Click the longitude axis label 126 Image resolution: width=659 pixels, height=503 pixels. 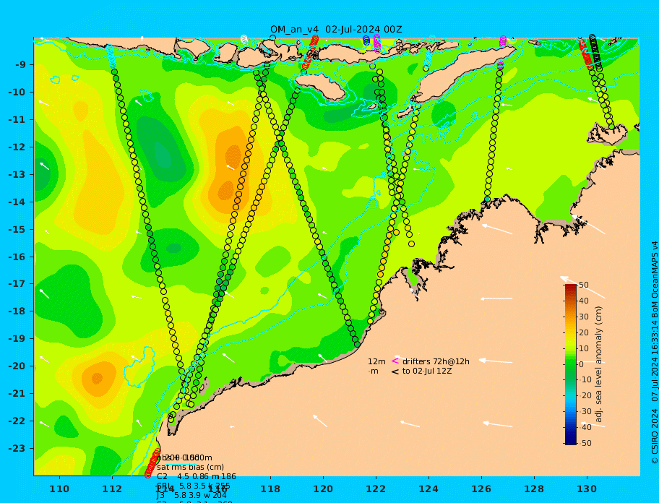pos(481,489)
